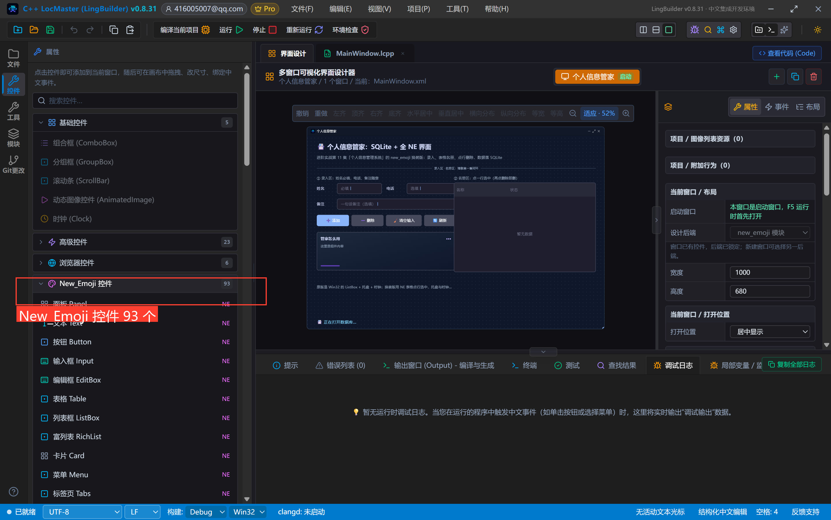The width and height of the screenshot is (831, 520).
Task: Click the settings gear icon in top-right toolbar
Action: tap(733, 30)
